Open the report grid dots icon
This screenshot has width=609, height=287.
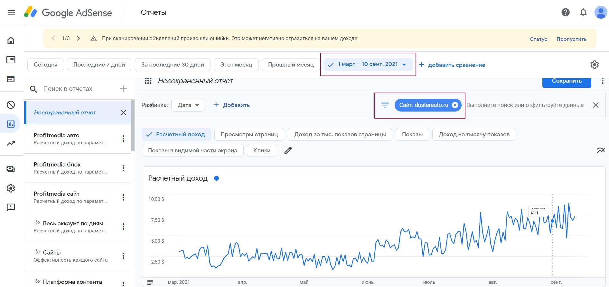(148, 81)
